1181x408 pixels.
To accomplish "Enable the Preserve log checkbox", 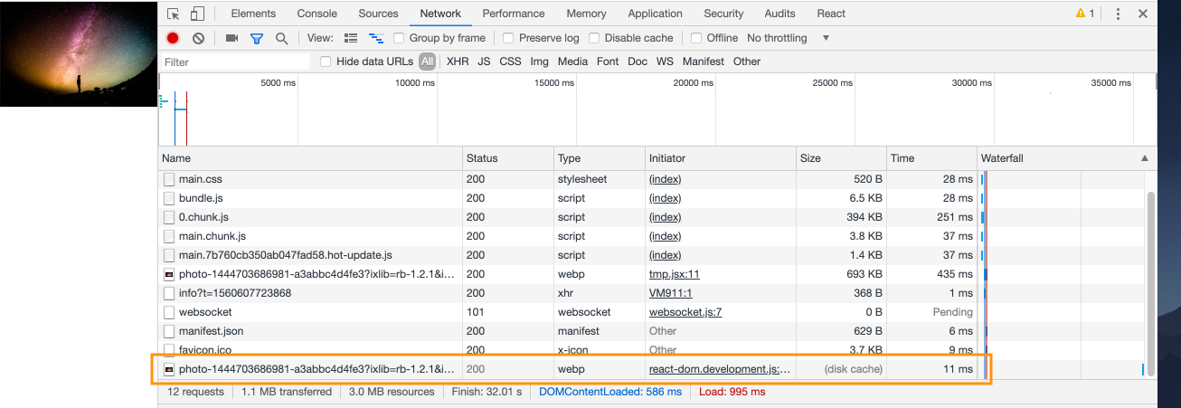I will pos(508,38).
